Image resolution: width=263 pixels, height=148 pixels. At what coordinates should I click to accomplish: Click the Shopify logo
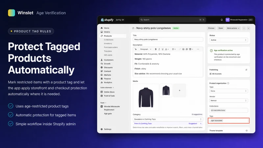coord(107,20)
